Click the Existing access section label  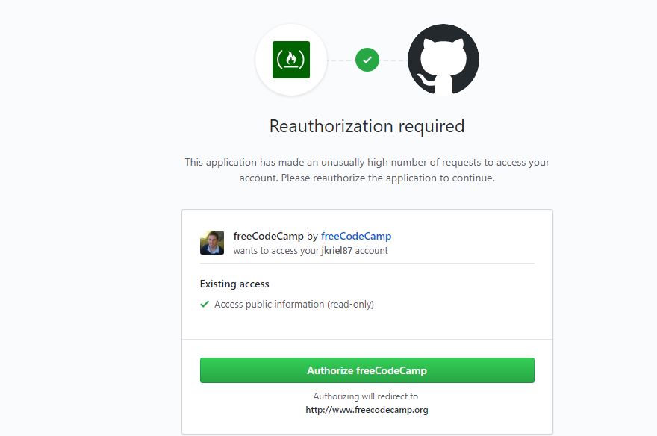click(234, 284)
